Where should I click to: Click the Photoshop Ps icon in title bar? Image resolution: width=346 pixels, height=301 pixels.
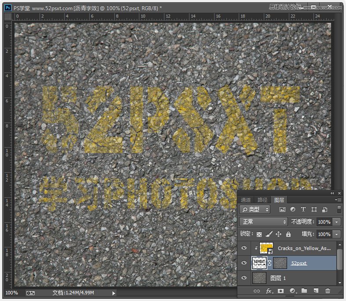pyautogui.click(x=8, y=8)
